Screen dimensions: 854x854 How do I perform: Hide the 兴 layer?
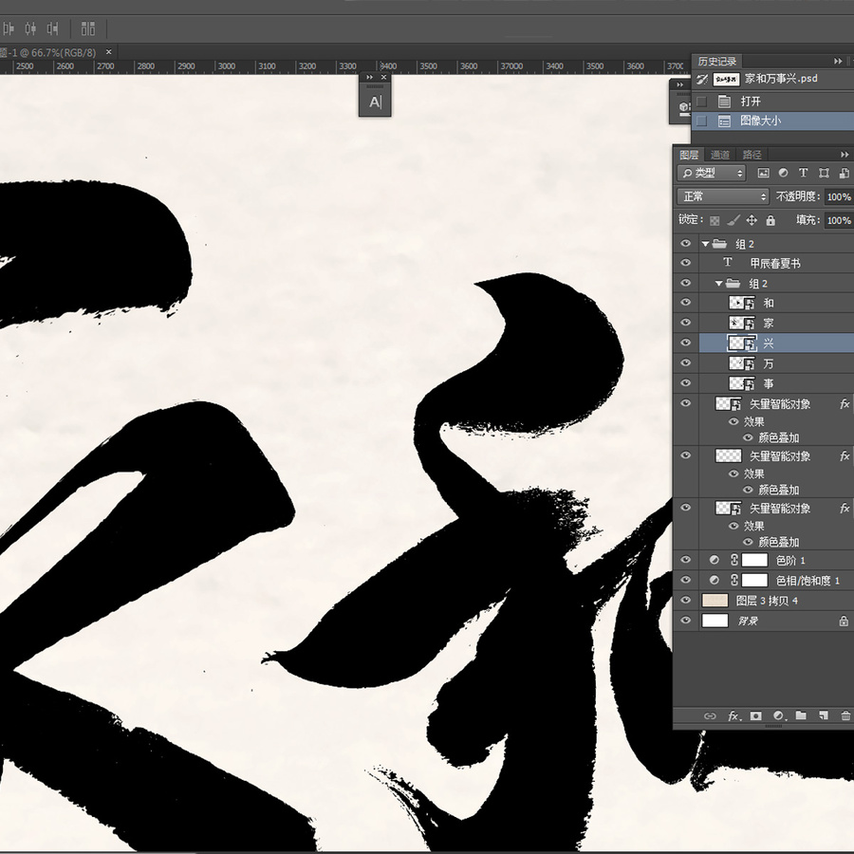point(686,343)
